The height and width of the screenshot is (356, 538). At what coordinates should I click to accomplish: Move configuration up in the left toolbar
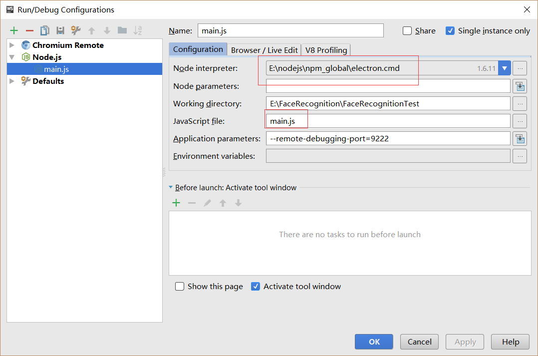coord(92,31)
